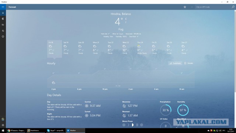This screenshot has width=236, height=133.
Task: Click the Humidity 97 % gauge
Action: (183, 110)
